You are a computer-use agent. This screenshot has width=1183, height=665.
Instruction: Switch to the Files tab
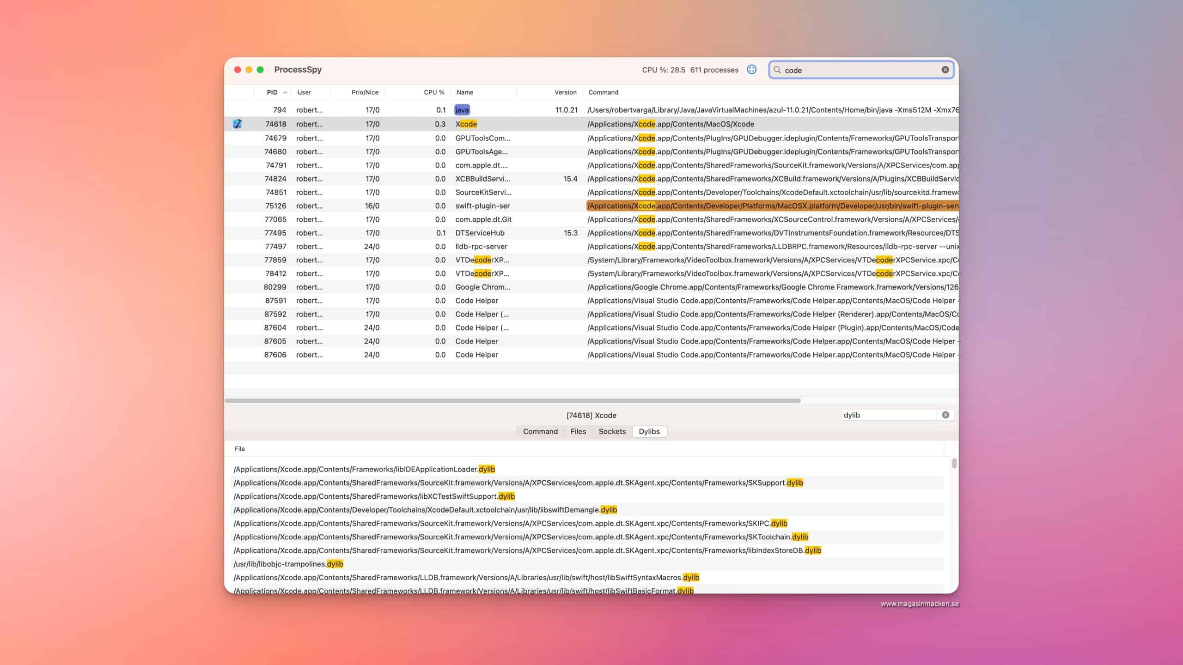point(578,431)
